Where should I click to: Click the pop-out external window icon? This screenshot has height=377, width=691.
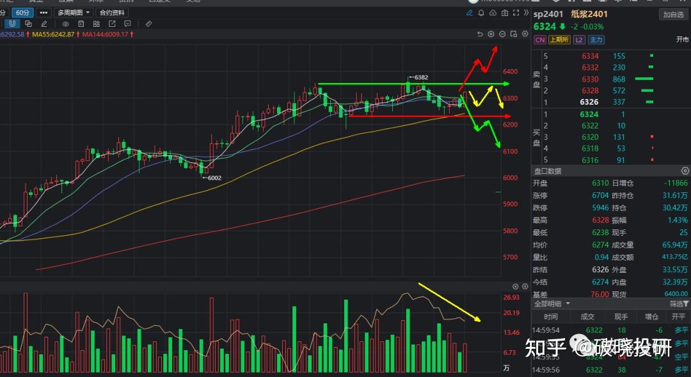[x=112, y=24]
